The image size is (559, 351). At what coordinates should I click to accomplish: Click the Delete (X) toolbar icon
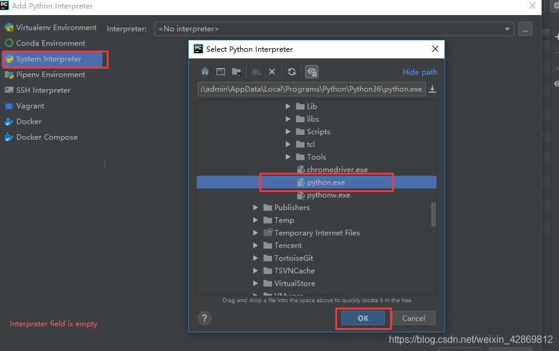coord(272,72)
